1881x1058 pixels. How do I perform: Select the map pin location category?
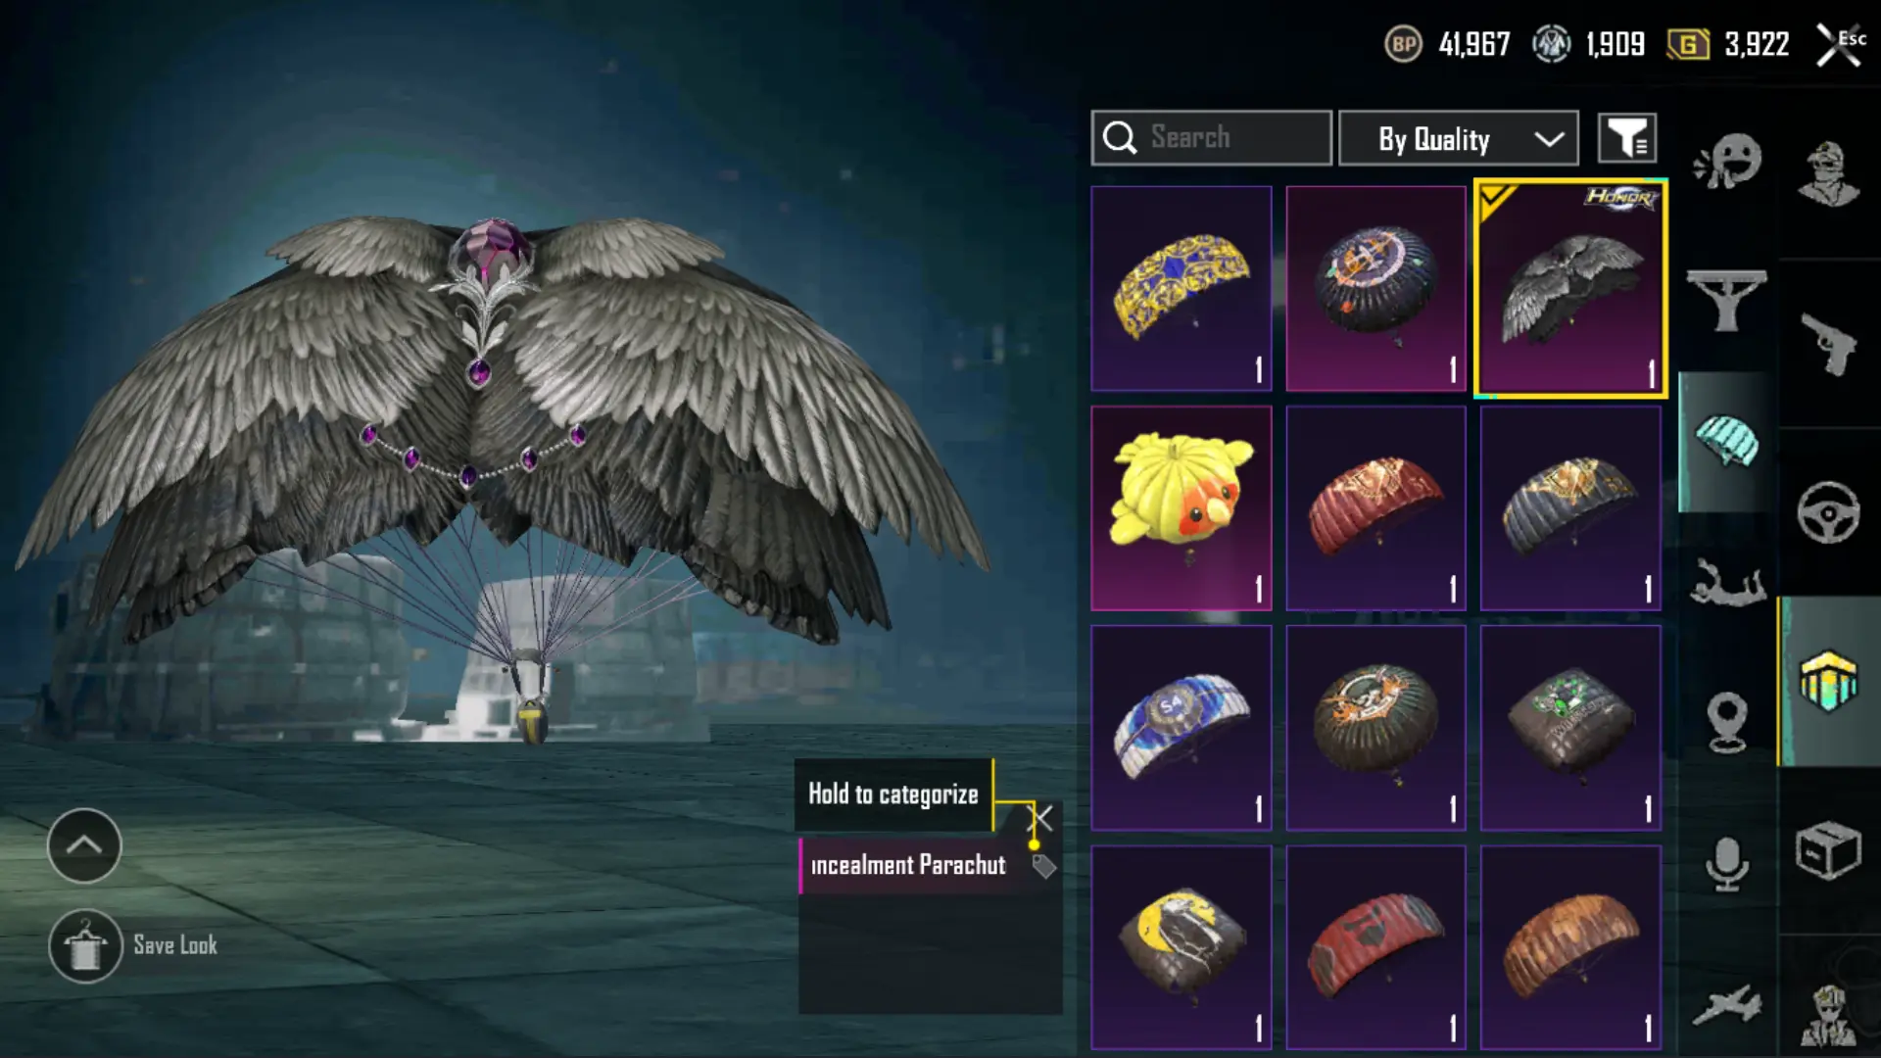(1727, 722)
